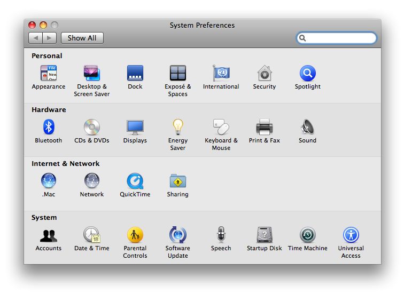Click the Show All button
Viewport: 412px width, 294px height.
click(x=82, y=38)
